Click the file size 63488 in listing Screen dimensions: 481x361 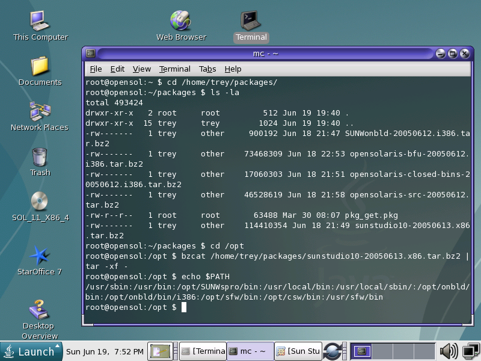tap(266, 215)
